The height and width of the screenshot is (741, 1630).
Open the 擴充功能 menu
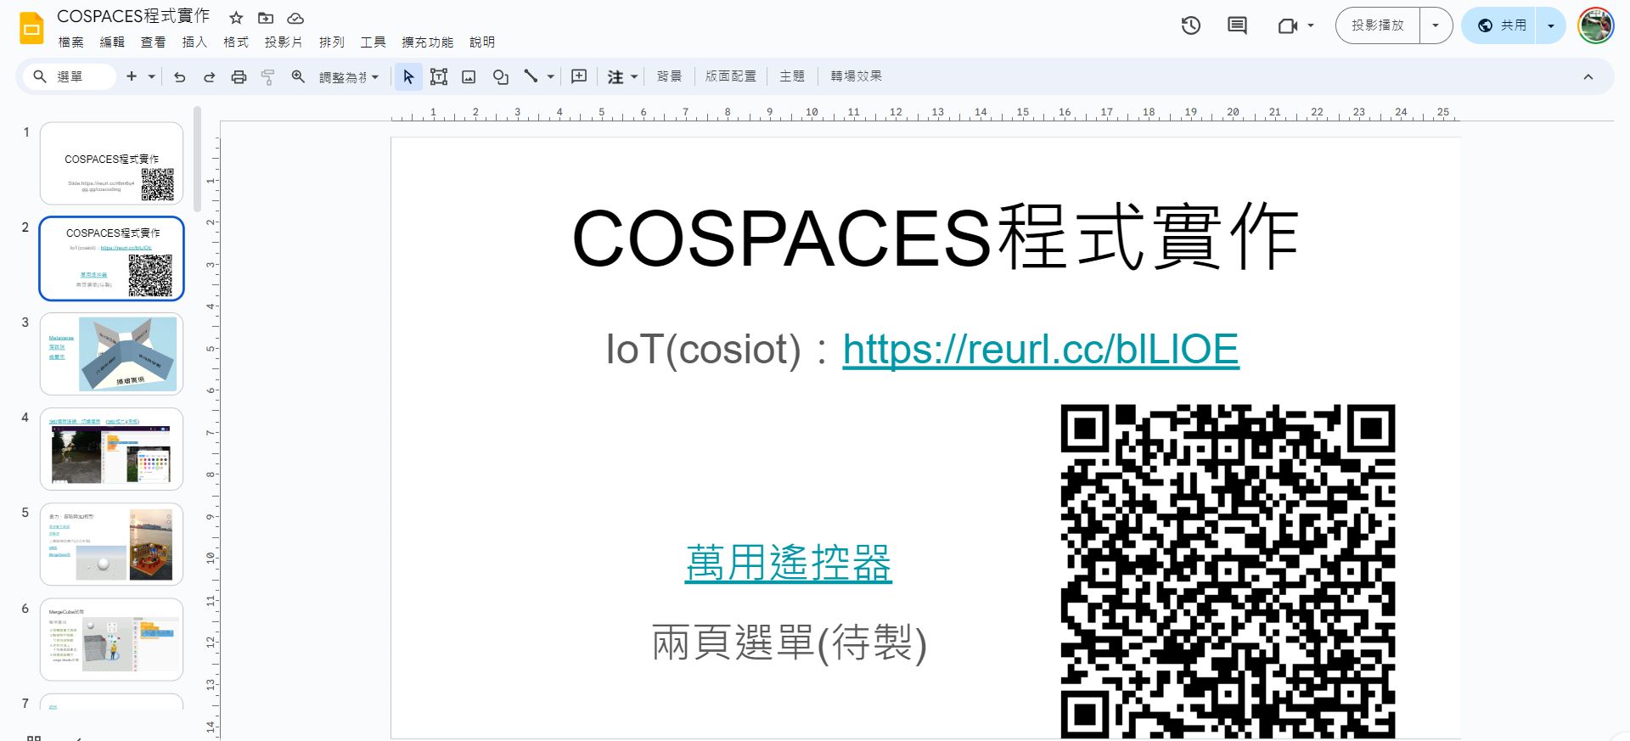pos(427,42)
